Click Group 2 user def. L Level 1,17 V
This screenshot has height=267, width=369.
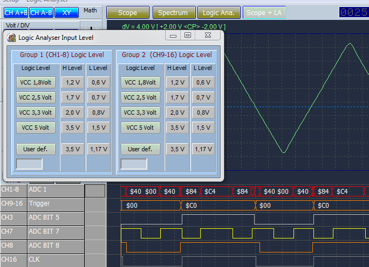click(203, 149)
